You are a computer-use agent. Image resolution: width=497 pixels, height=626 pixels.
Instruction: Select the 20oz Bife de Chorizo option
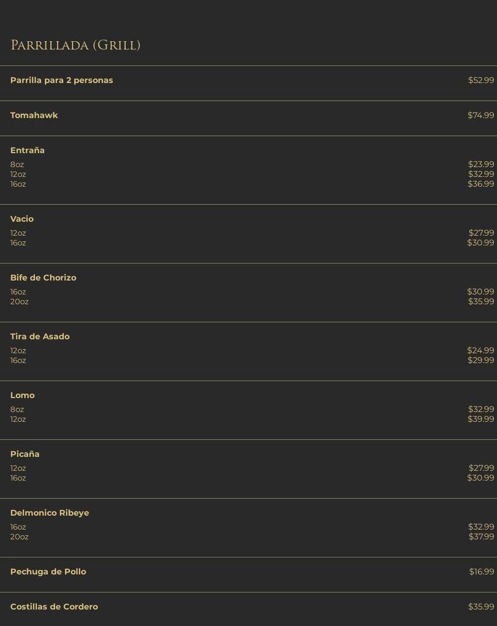pos(19,302)
